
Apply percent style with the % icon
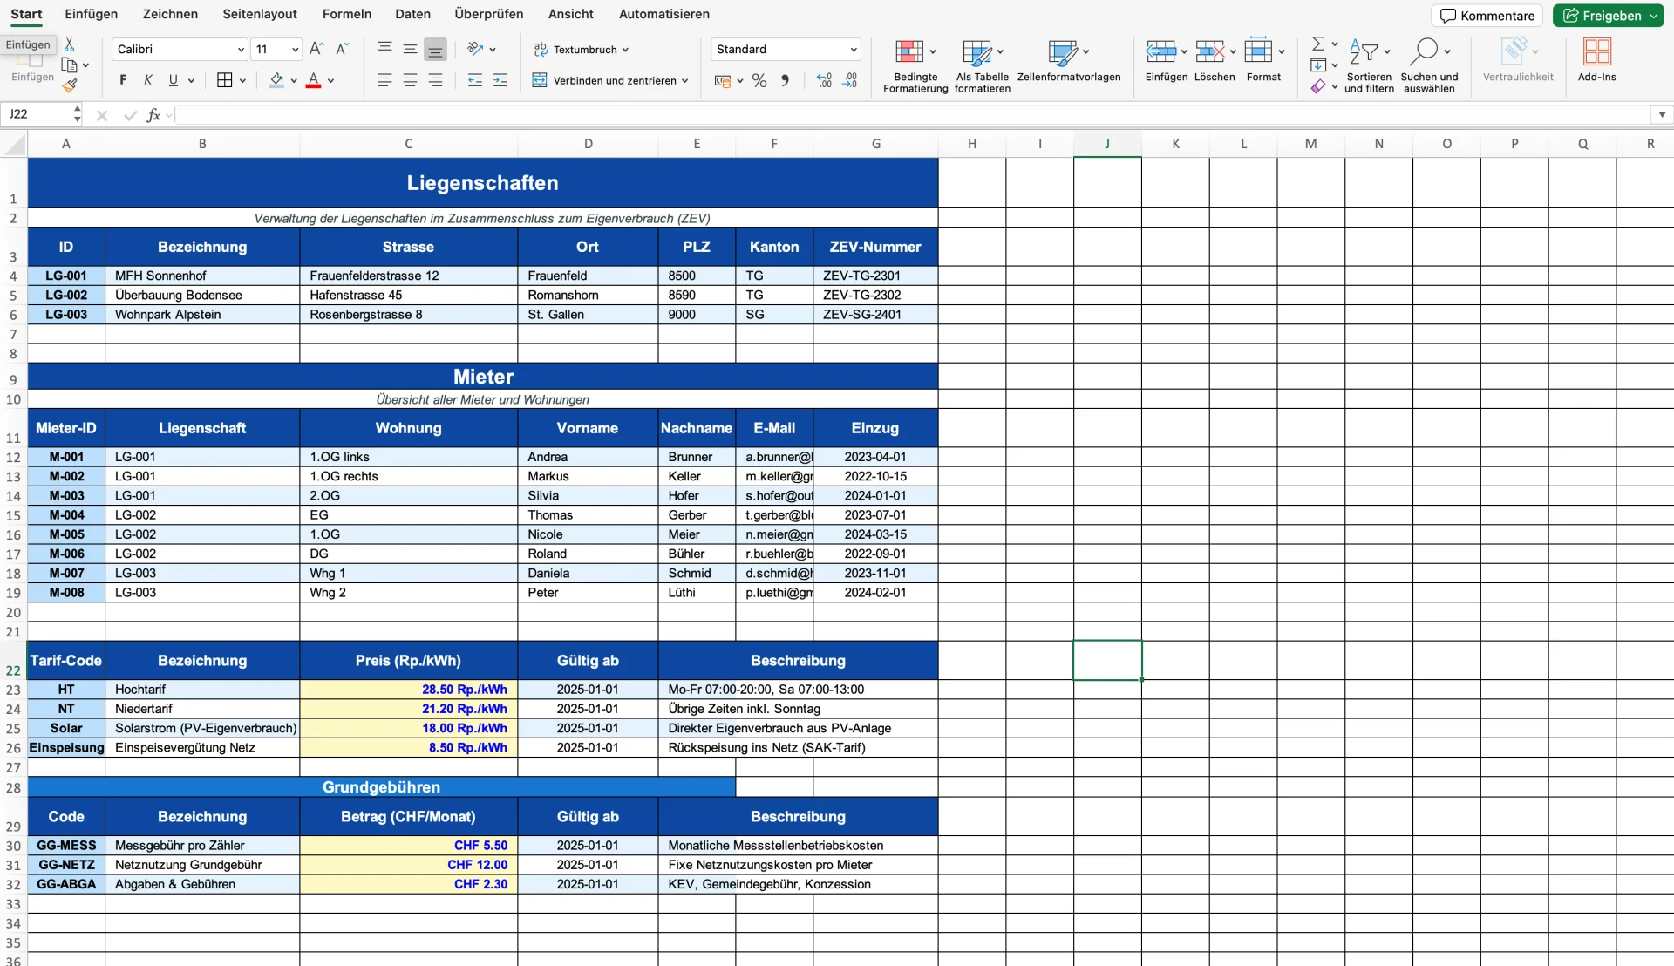pos(759,80)
